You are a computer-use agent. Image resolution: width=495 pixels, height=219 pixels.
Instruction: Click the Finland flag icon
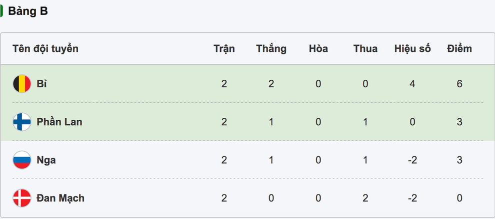click(x=22, y=122)
